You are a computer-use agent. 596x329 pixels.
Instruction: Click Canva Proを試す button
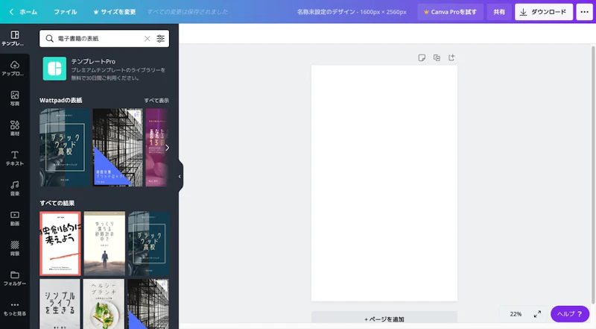click(x=451, y=12)
